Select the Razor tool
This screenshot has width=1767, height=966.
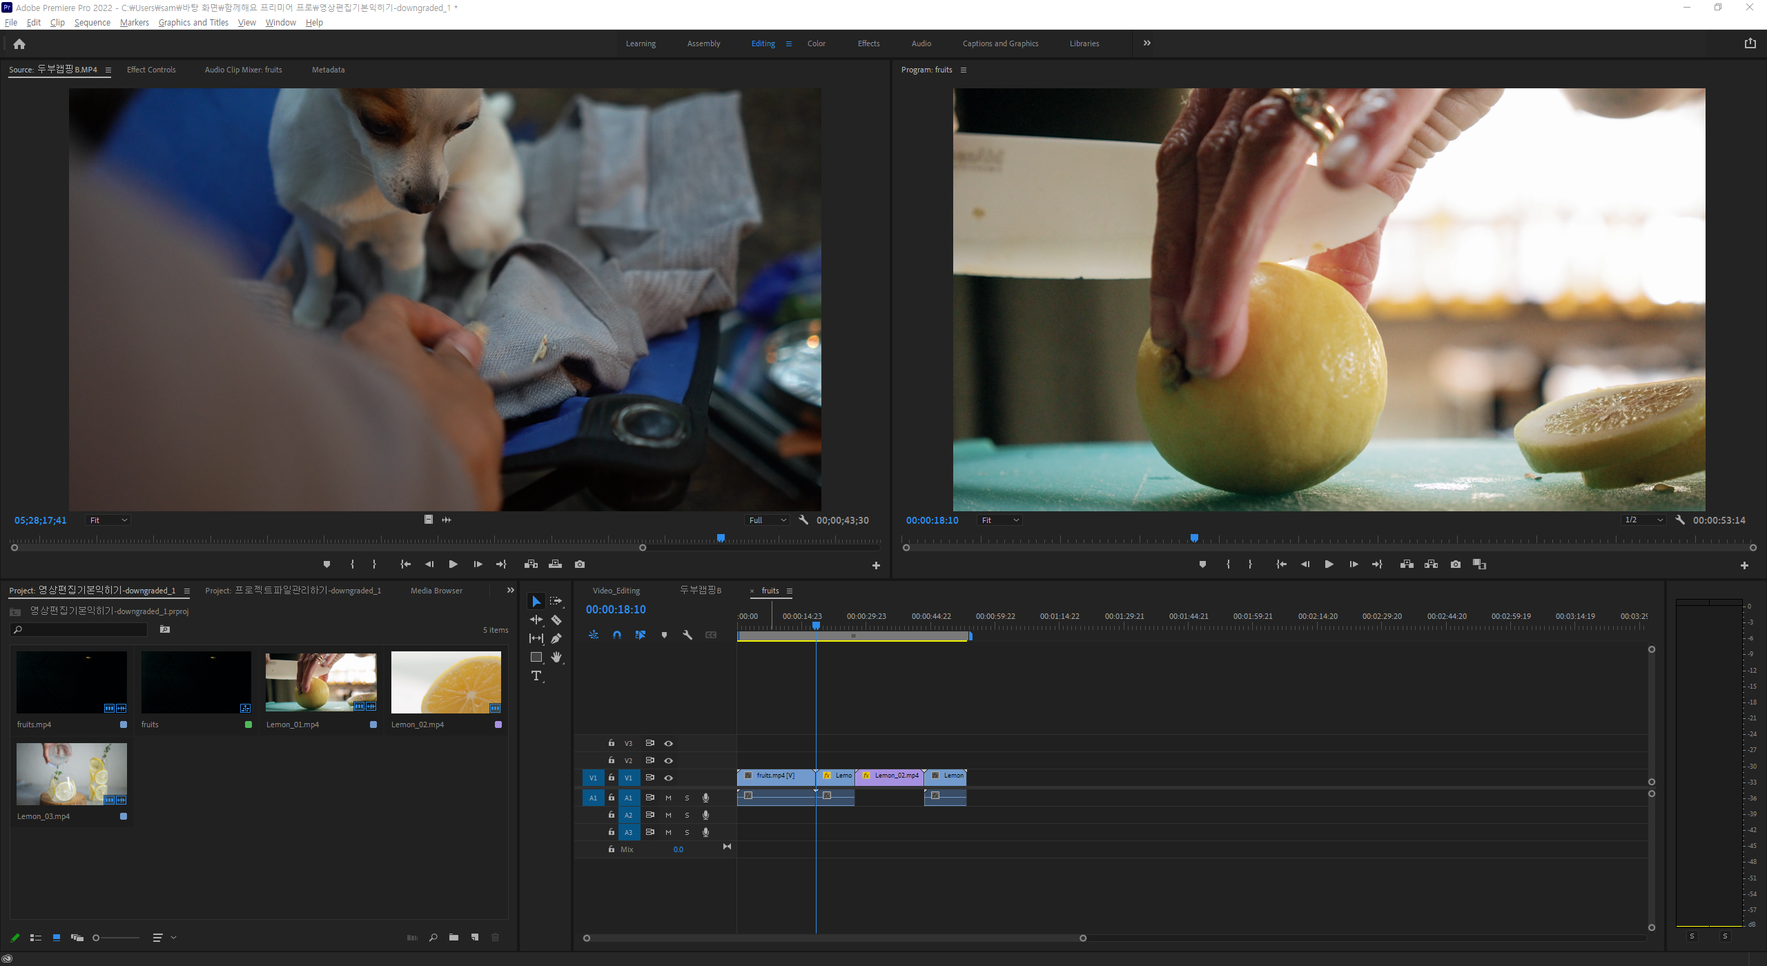(x=556, y=620)
